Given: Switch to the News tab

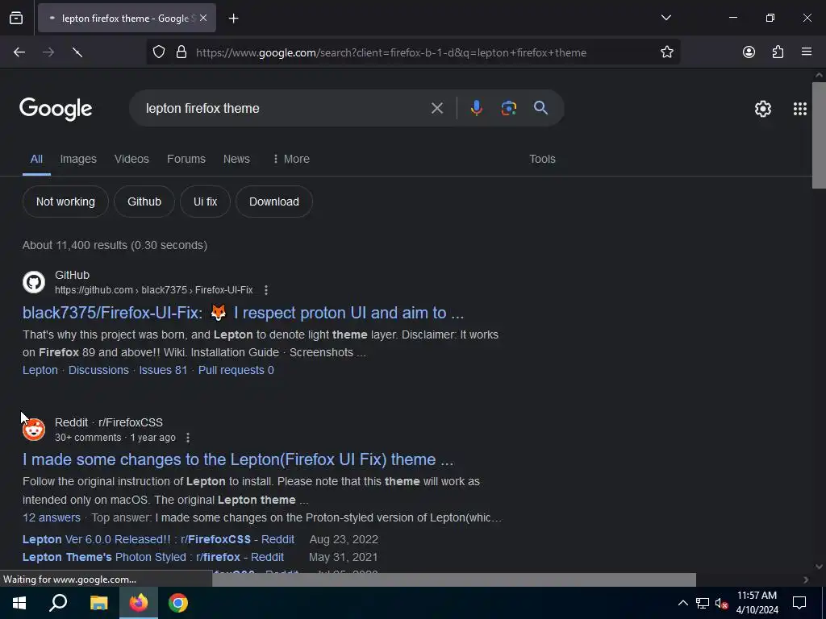Looking at the screenshot, I should tap(236, 159).
